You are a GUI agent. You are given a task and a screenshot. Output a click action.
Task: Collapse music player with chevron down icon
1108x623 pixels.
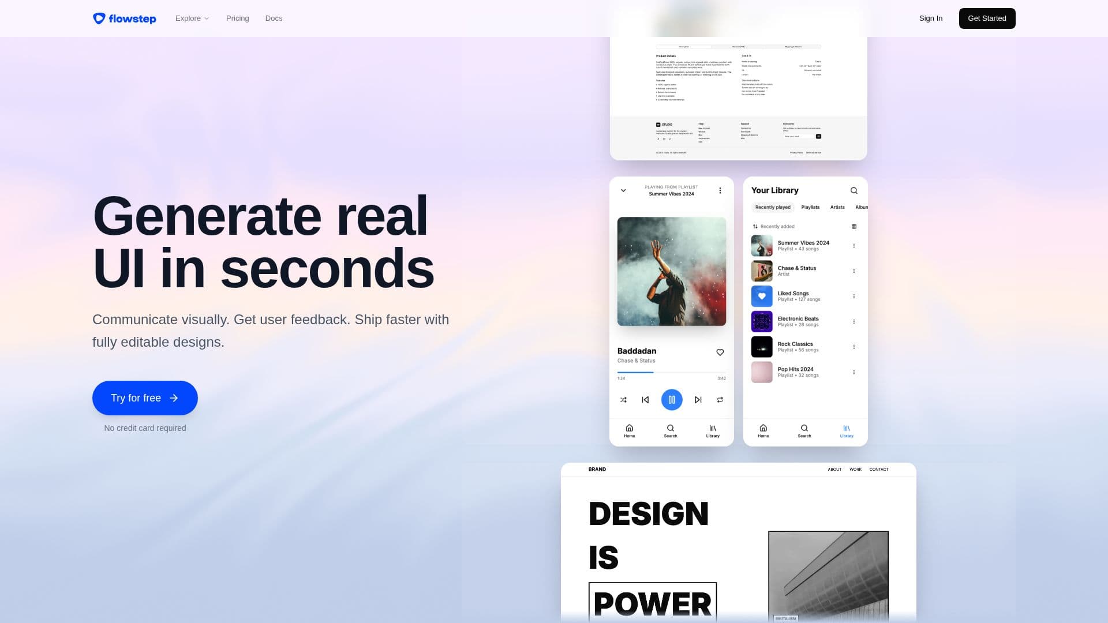(x=623, y=190)
